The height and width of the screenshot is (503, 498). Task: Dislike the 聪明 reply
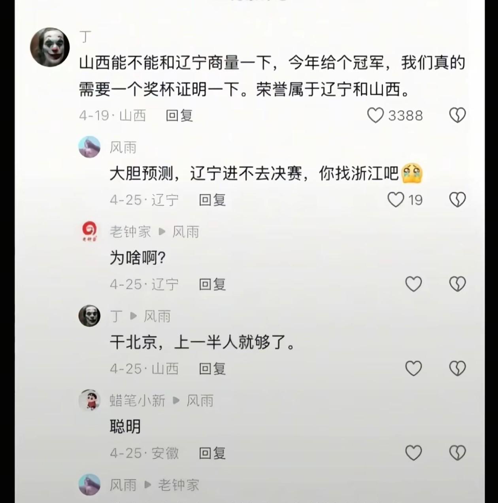tap(457, 453)
